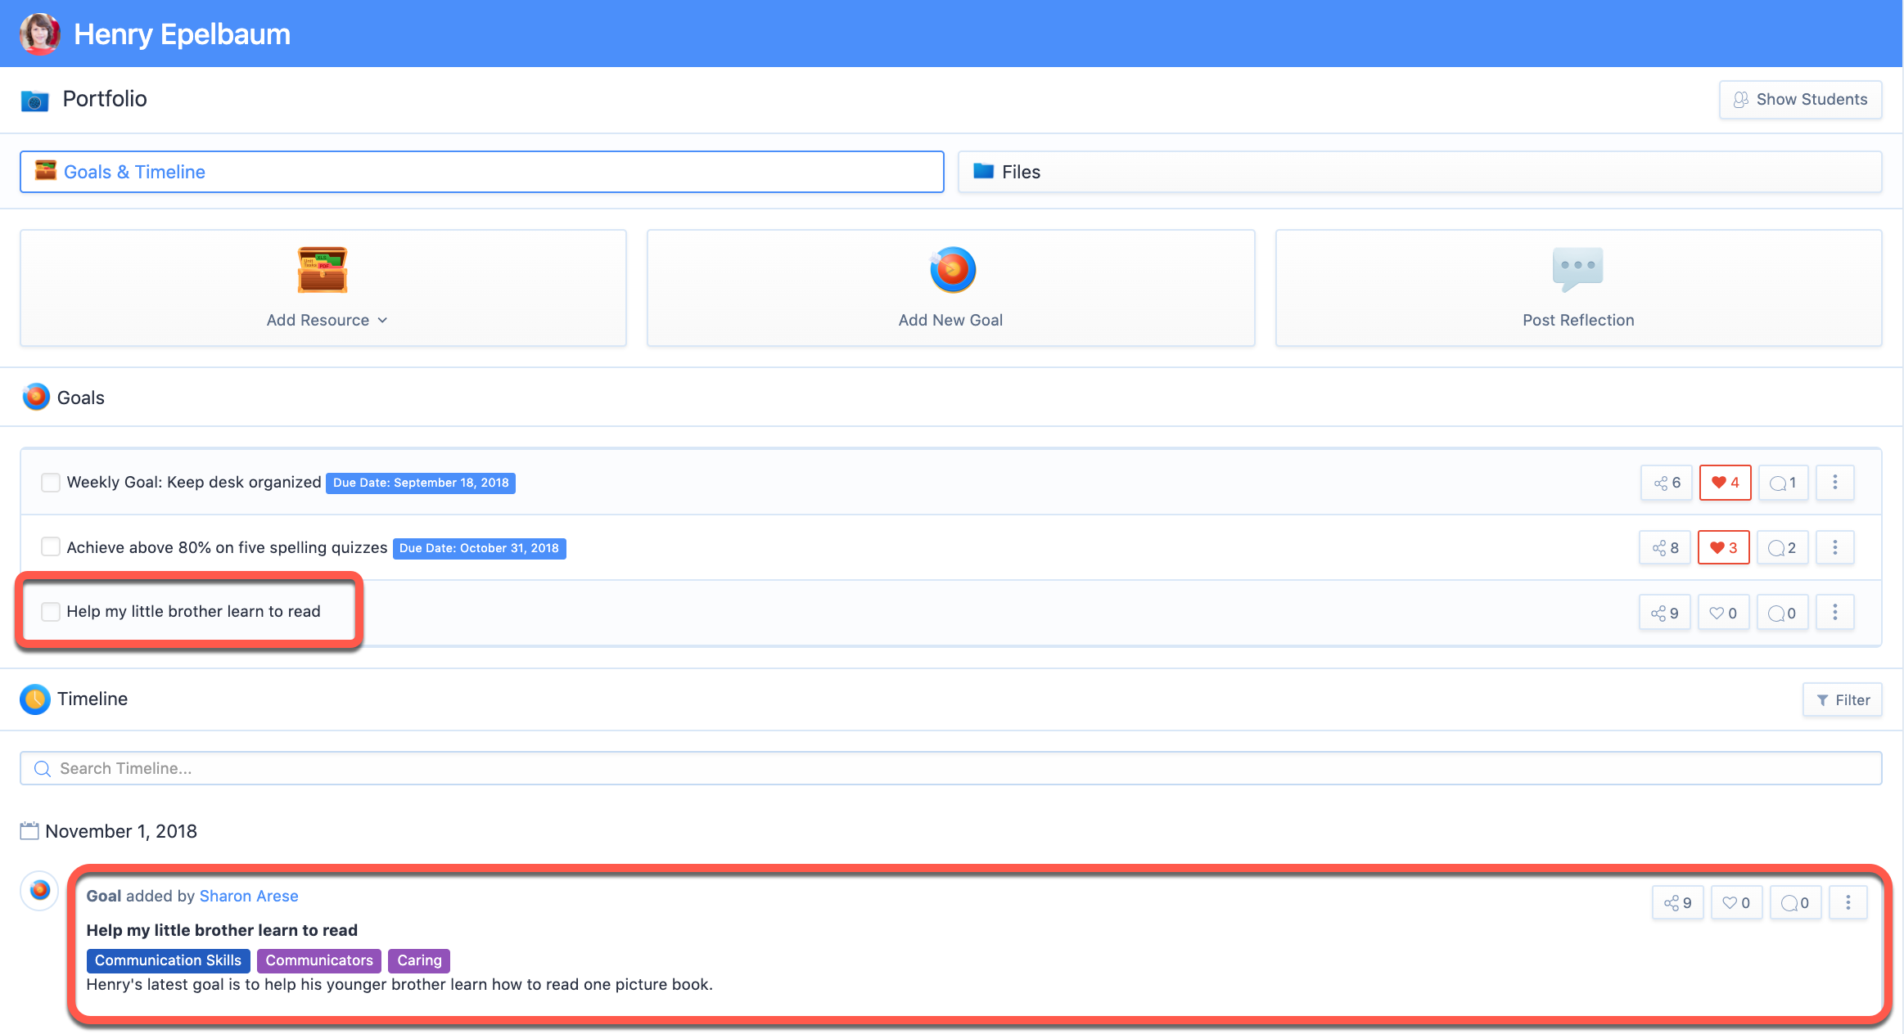Like the little brother goal in Goals list
The width and height of the screenshot is (1904, 1034).
click(x=1724, y=613)
